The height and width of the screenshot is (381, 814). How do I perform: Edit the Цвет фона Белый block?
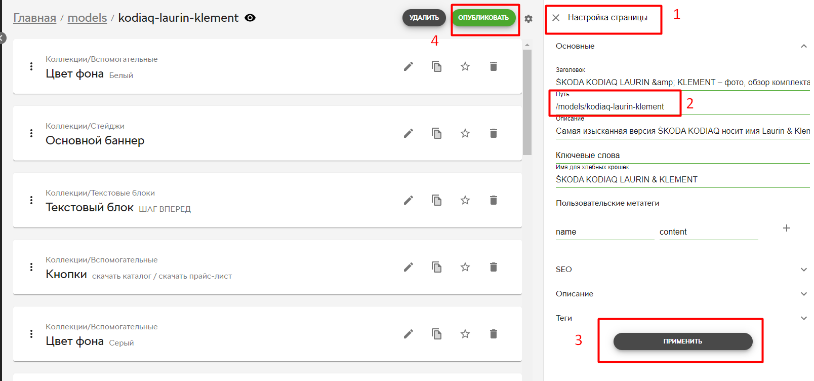(x=409, y=66)
